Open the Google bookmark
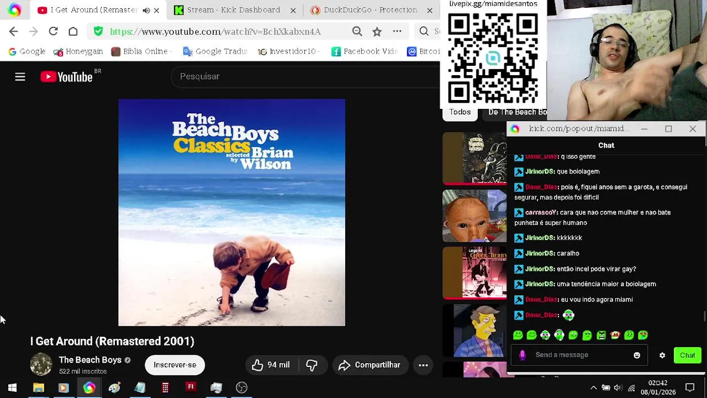This screenshot has height=398, width=707. click(x=27, y=51)
